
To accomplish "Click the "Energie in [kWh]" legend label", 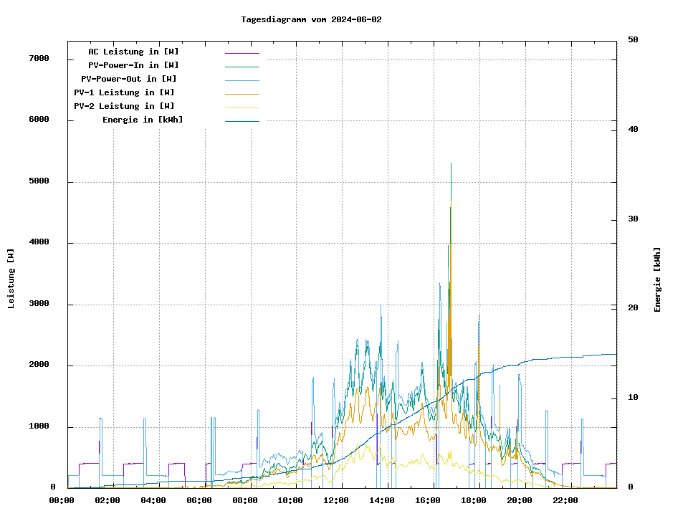I will [143, 120].
